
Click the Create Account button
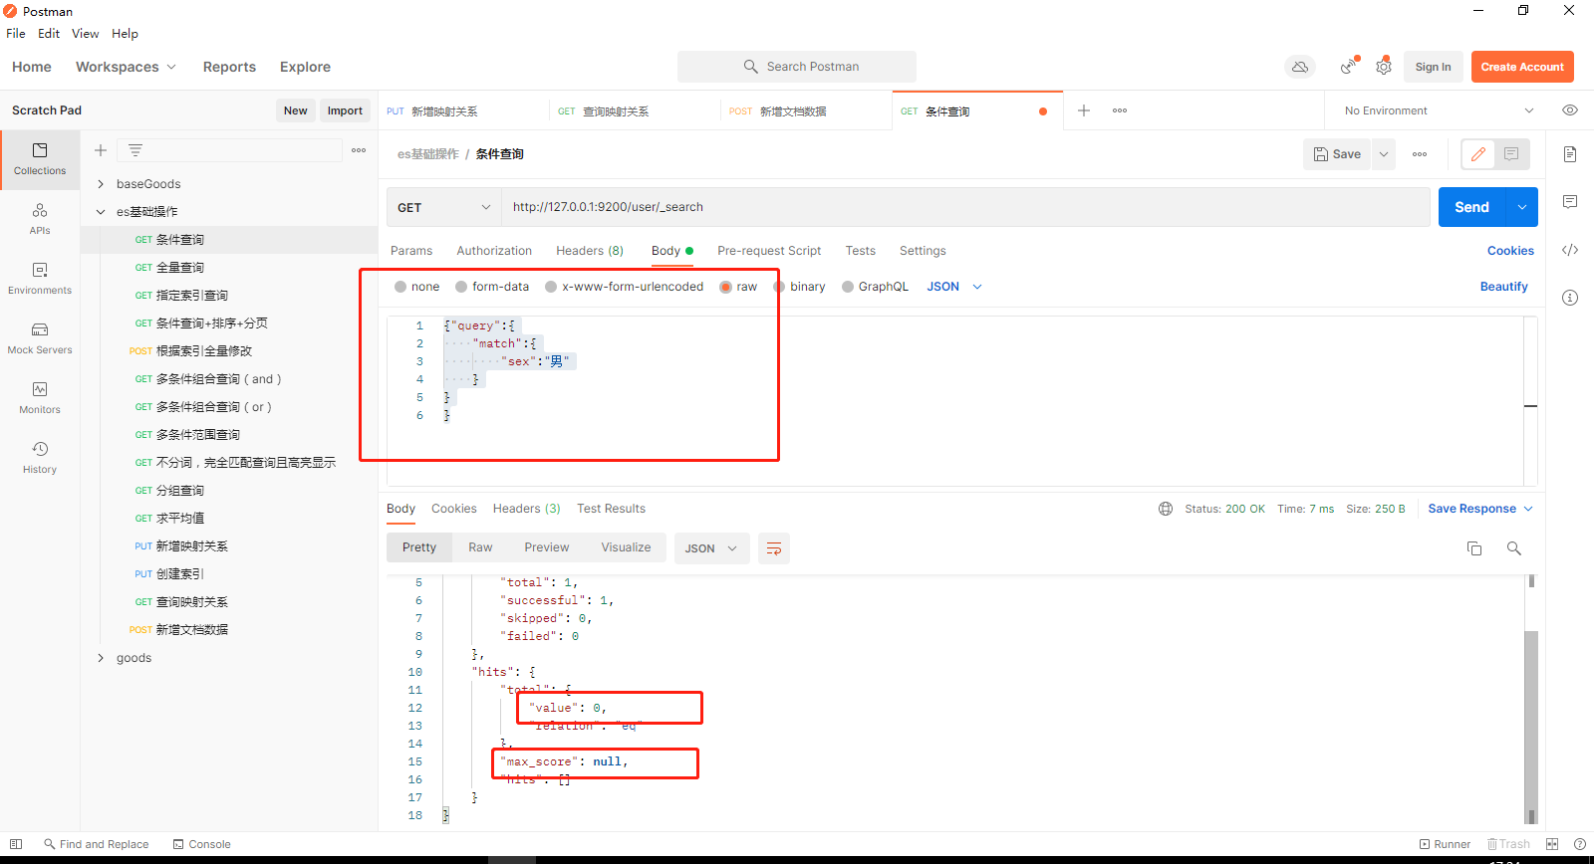click(1522, 67)
